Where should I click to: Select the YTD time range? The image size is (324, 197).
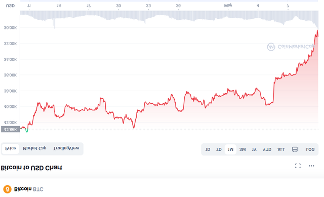267,149
